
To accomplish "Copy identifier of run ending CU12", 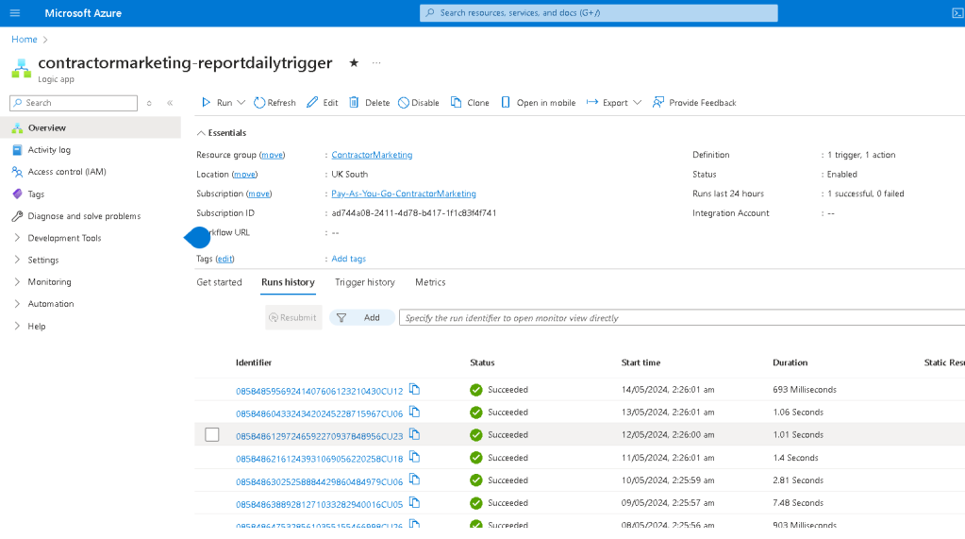I will point(415,389).
